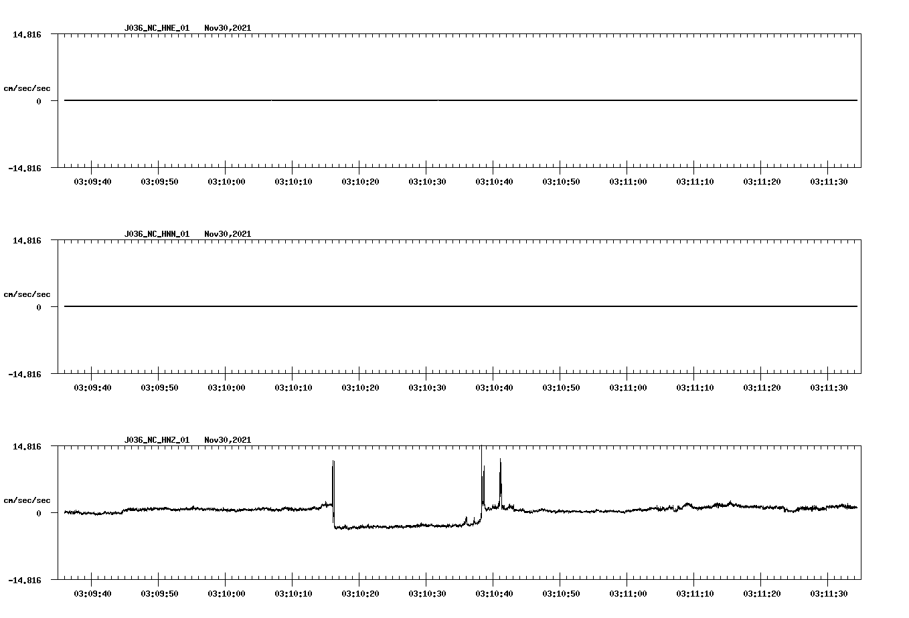
Task: Click the 03:11:20 time label on HNZ plot
Action: (762, 594)
